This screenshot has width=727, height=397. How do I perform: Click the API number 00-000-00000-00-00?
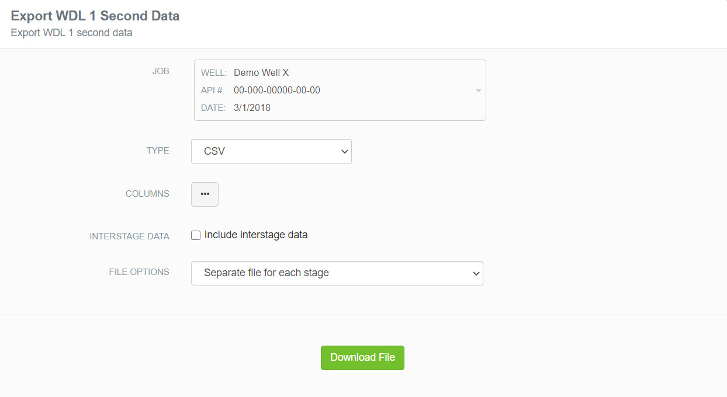click(x=277, y=90)
